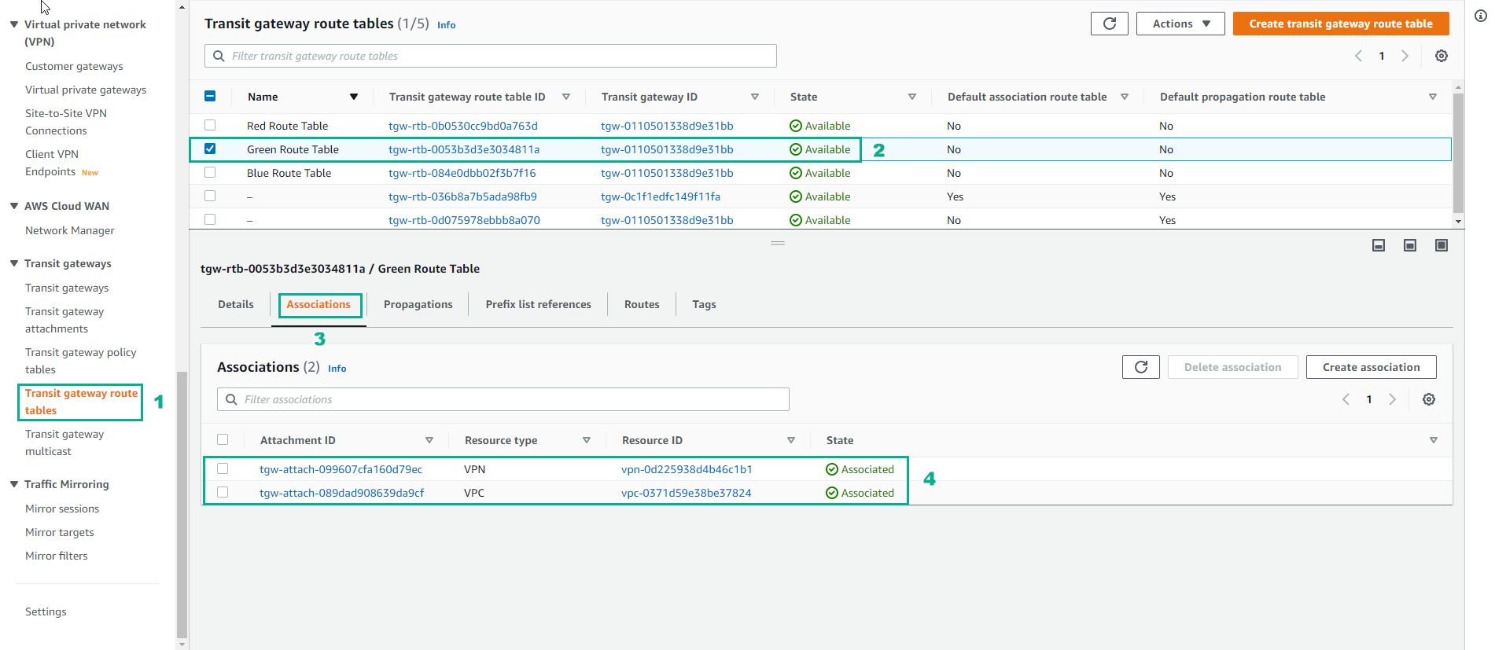Image resolution: width=1495 pixels, height=650 pixels.
Task: Tick checkbox for tgw-rtb-036b8a7b5ada98fb9 row
Action: 210,196
